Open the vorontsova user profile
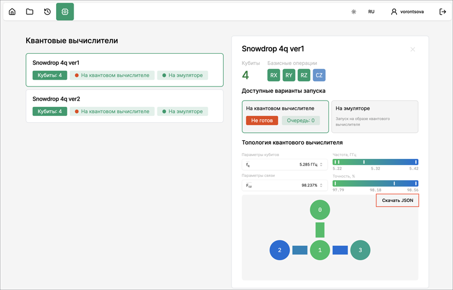453x290 pixels. 411,12
